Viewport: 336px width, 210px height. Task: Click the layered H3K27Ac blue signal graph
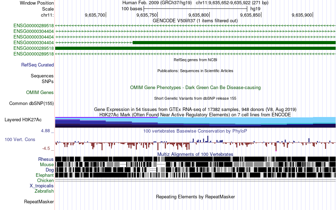196,122
